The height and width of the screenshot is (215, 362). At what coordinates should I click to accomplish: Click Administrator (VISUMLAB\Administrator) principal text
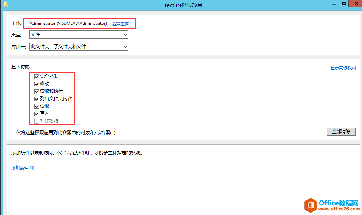(x=68, y=23)
